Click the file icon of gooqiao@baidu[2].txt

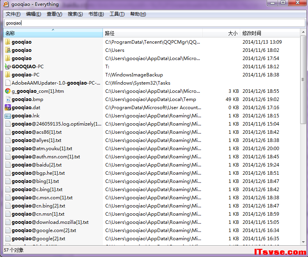pyautogui.click(x=8, y=165)
